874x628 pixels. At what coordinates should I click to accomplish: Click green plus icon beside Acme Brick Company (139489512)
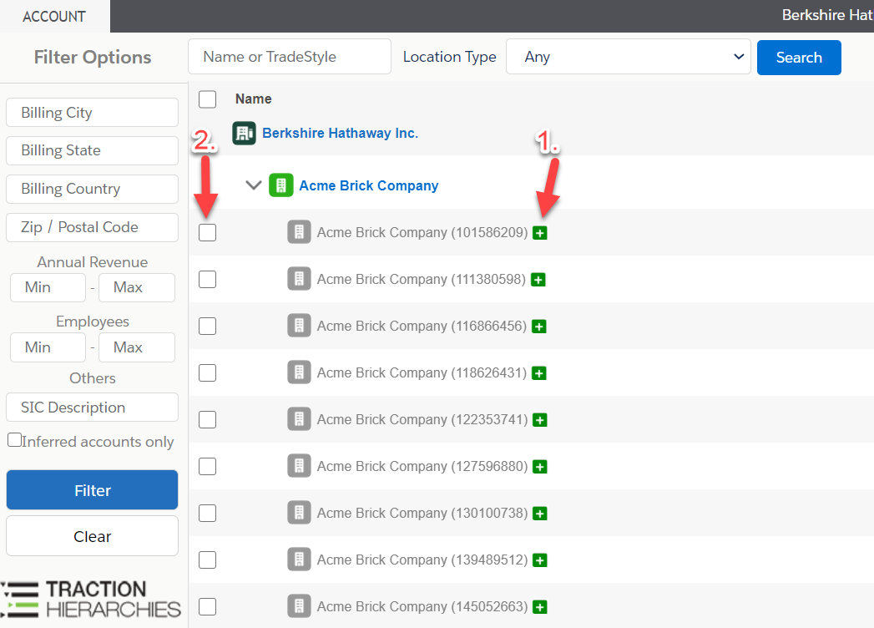click(539, 560)
